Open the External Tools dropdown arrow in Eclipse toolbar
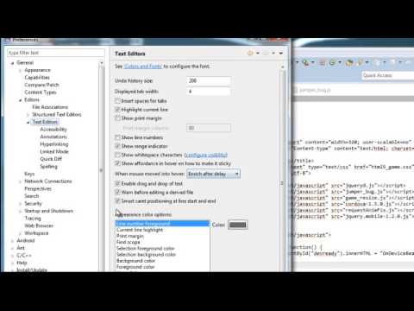Viewport: 414px width, 311px height. (x=312, y=62)
